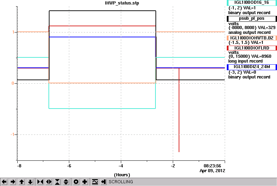
Task: Click the -8 tick label on the time axis
Action: tap(19, 166)
